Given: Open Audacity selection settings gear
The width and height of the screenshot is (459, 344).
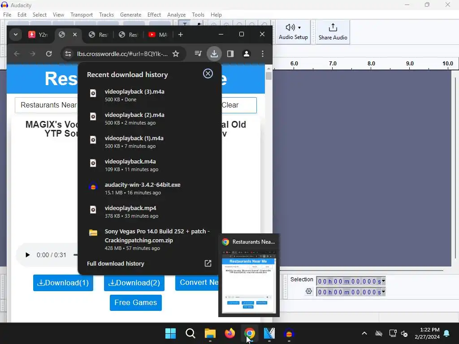Looking at the screenshot, I should pyautogui.click(x=309, y=291).
